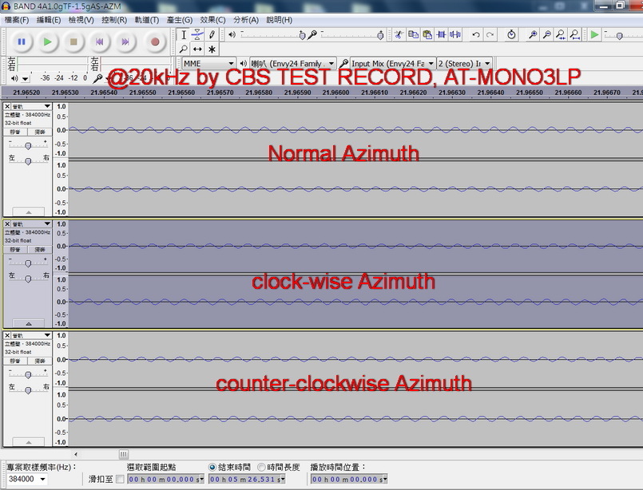Viewport: 643px width, 490px height.
Task: Skip to start of the project
Action: click(100, 41)
